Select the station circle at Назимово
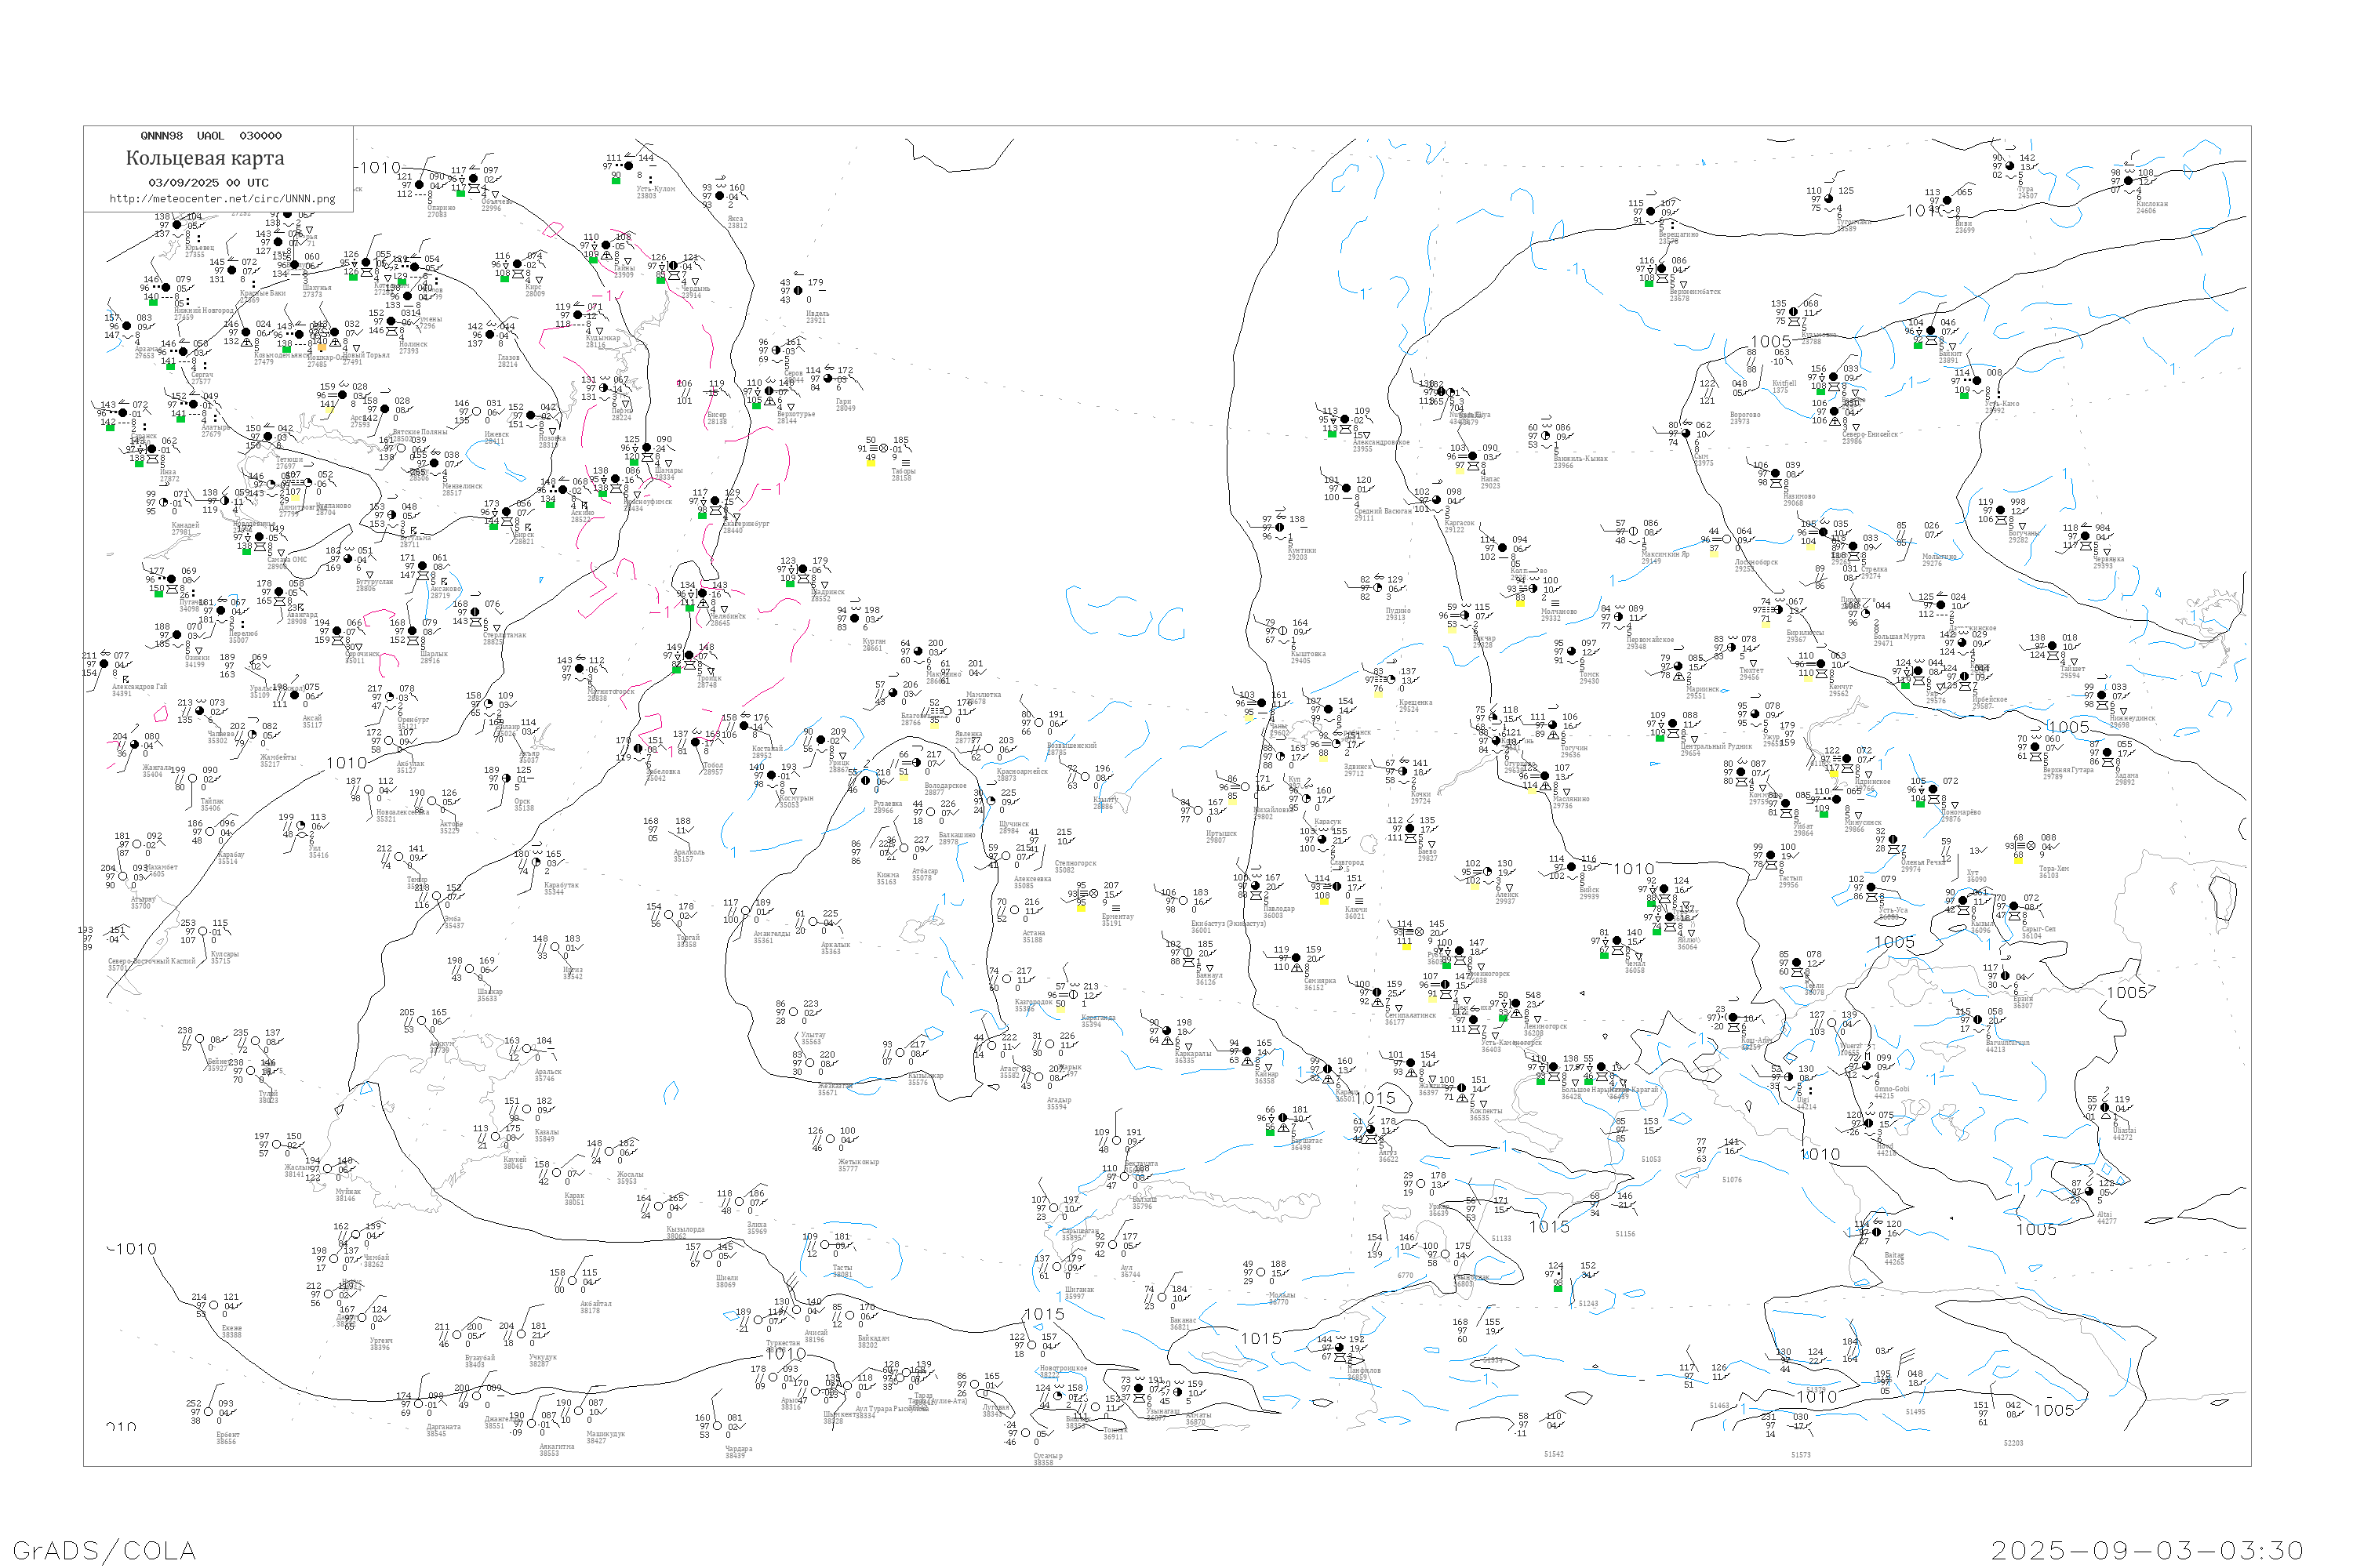 click(x=1776, y=474)
